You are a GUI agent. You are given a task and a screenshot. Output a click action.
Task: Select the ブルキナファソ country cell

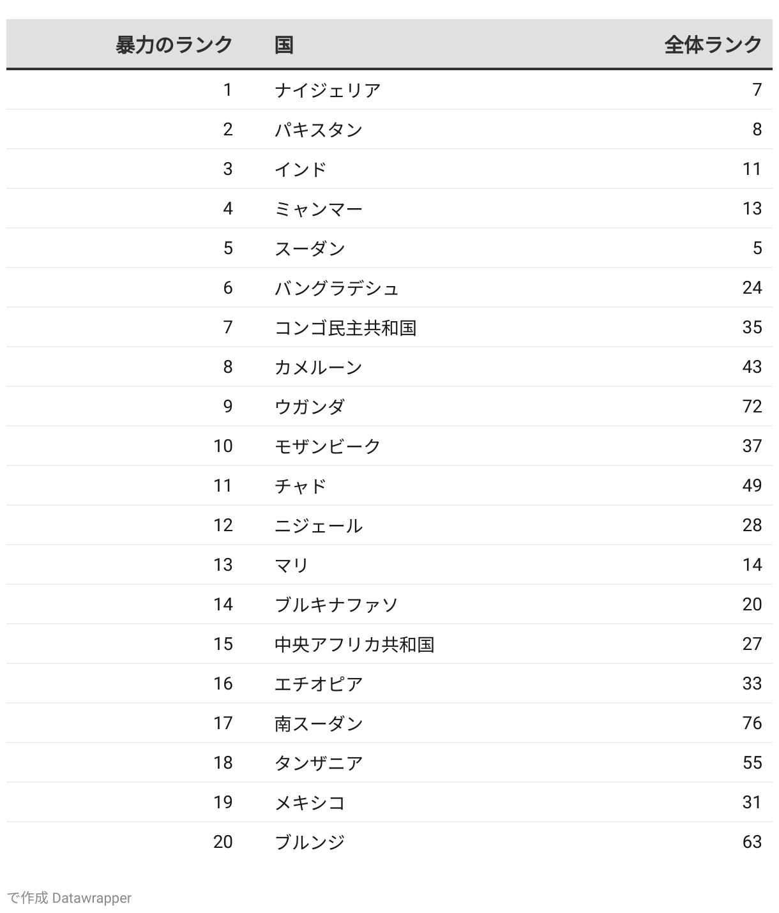(337, 605)
